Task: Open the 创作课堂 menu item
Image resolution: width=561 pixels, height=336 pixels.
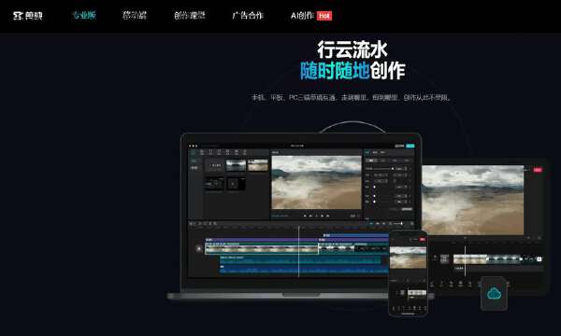Action: tap(190, 15)
